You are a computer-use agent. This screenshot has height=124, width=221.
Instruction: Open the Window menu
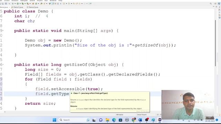[x=53, y=1]
